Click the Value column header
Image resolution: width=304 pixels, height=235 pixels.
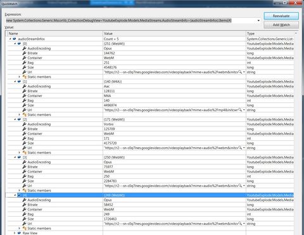click(174, 33)
